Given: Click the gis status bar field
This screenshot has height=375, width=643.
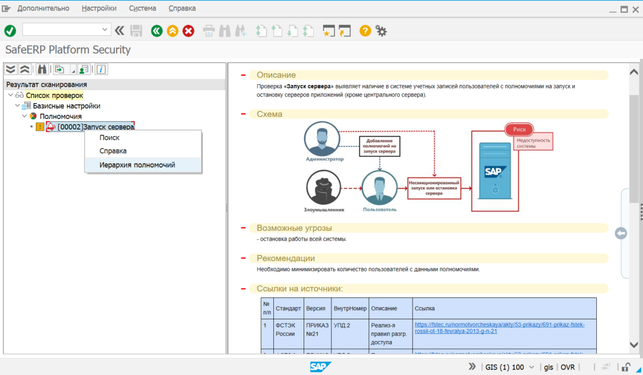Looking at the screenshot, I should 548,367.
